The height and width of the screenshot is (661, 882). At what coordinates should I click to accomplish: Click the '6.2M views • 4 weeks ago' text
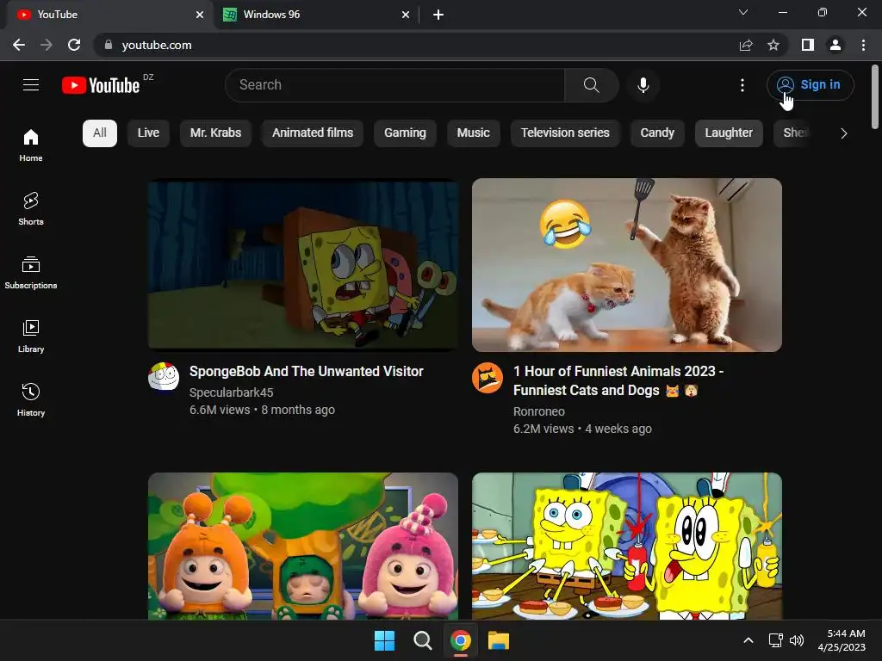[582, 429]
